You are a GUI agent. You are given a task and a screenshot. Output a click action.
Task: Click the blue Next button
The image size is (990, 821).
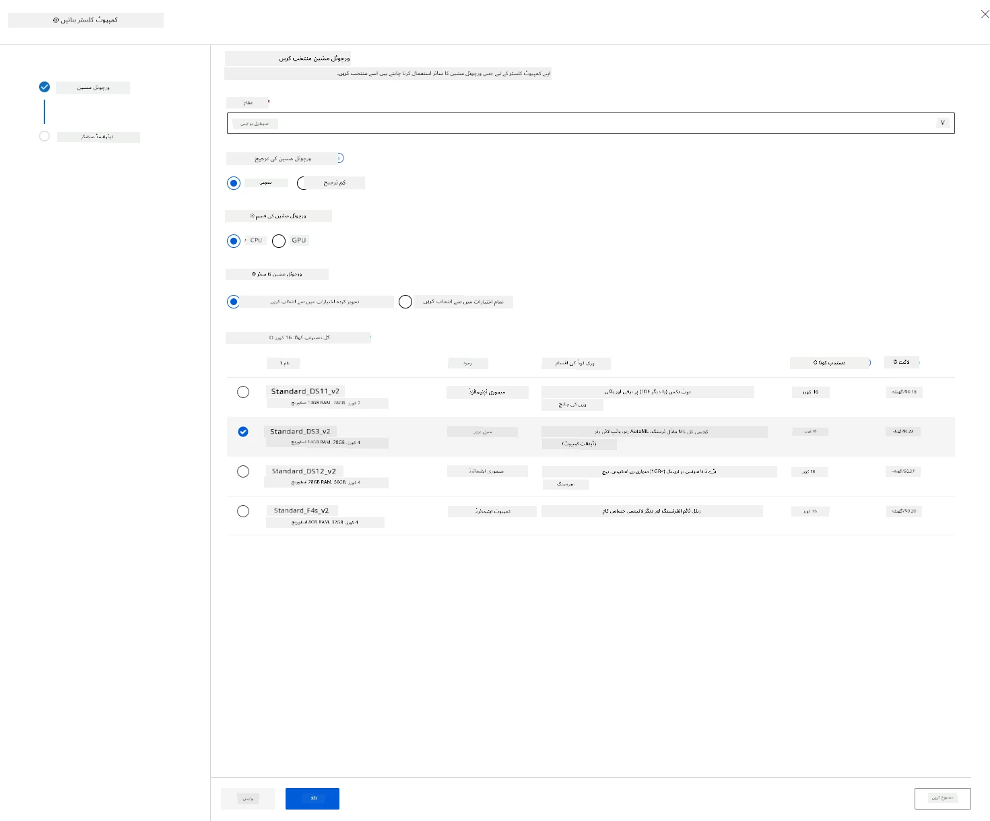point(312,799)
